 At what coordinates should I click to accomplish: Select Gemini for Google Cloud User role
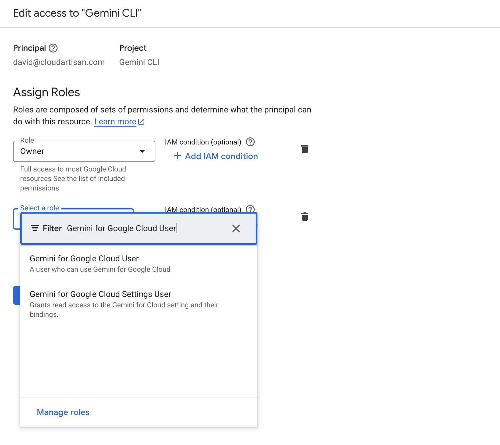[x=139, y=264]
